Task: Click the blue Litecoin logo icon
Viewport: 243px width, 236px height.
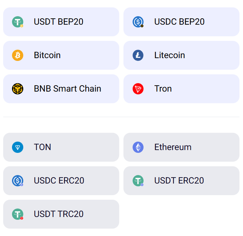Action: point(138,55)
